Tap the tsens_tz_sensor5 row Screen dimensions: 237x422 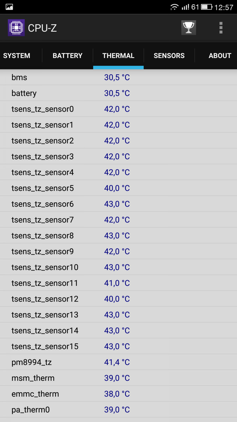(x=118, y=188)
